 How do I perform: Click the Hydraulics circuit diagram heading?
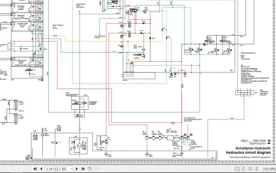(x=248, y=153)
